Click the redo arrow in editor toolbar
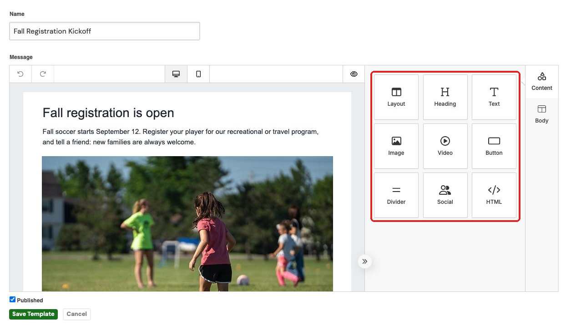This screenshot has height=325, width=566. (43, 74)
